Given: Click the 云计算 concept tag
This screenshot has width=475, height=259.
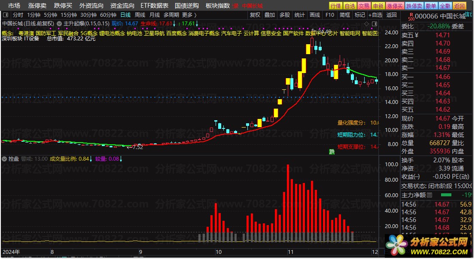Looking at the screenshot, I should (251, 34).
